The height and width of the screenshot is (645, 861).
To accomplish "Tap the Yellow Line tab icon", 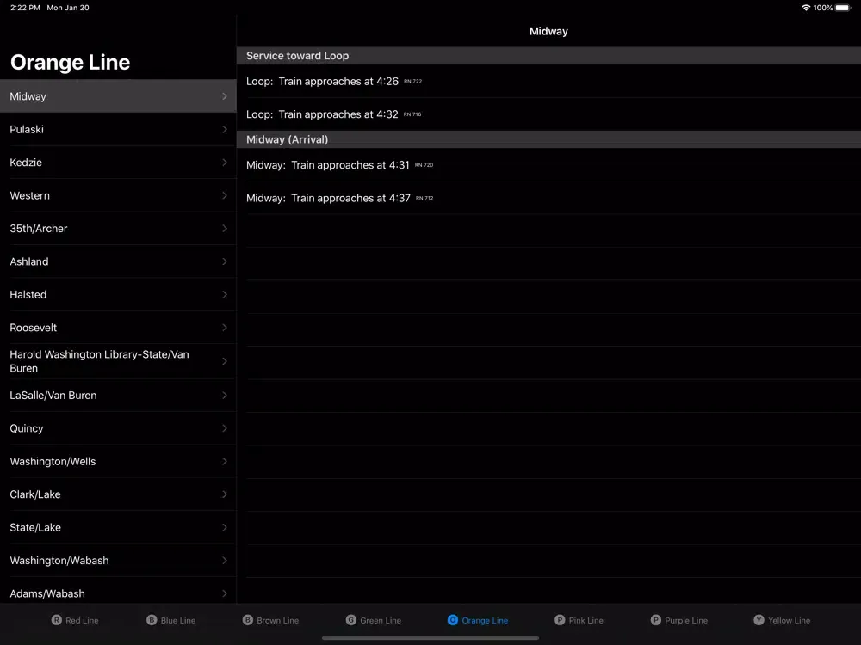I will [759, 620].
